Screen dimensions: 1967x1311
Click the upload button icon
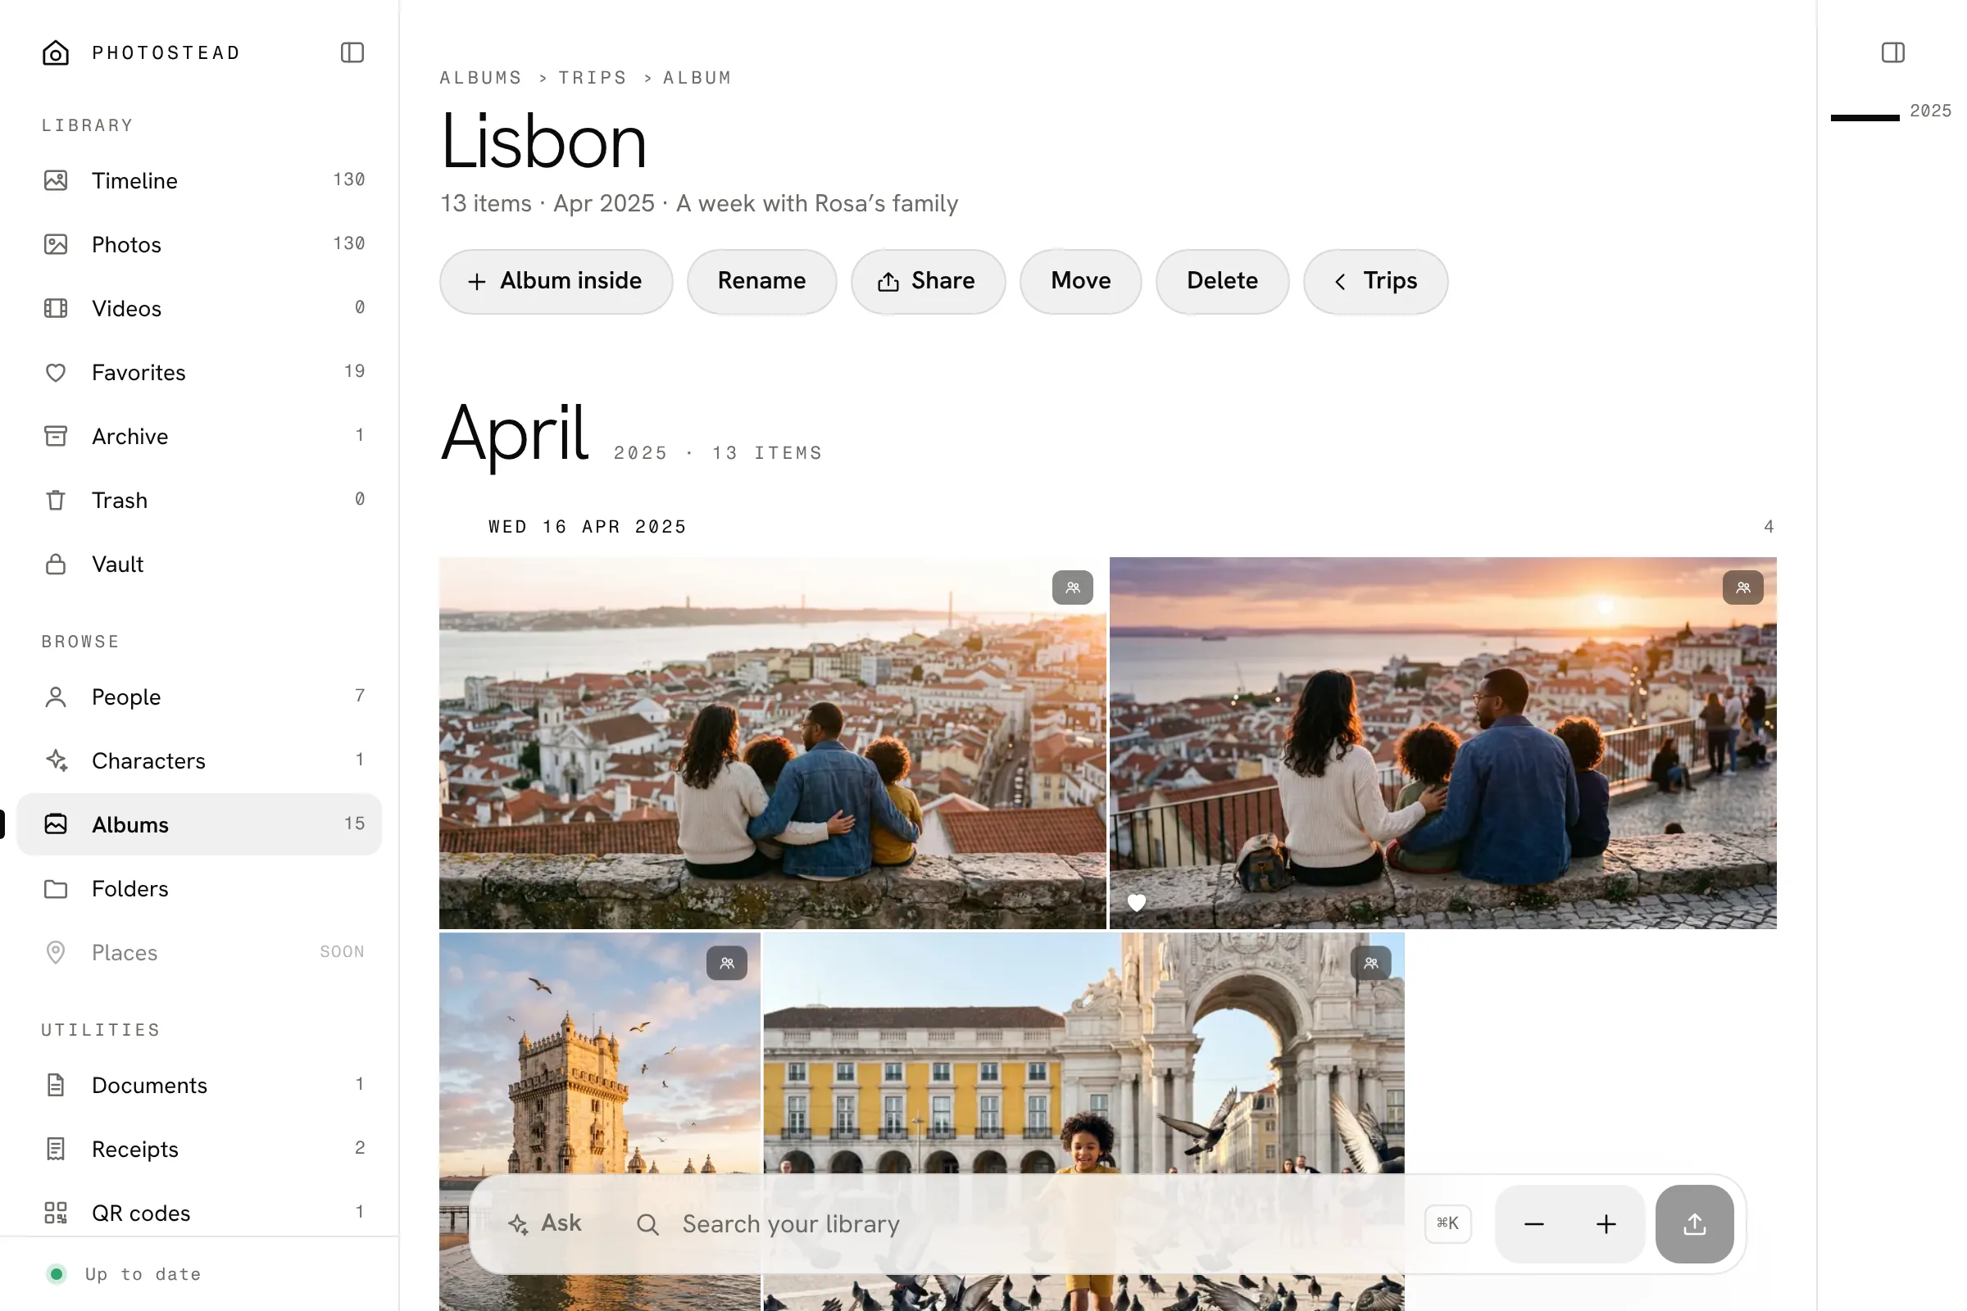point(1694,1225)
